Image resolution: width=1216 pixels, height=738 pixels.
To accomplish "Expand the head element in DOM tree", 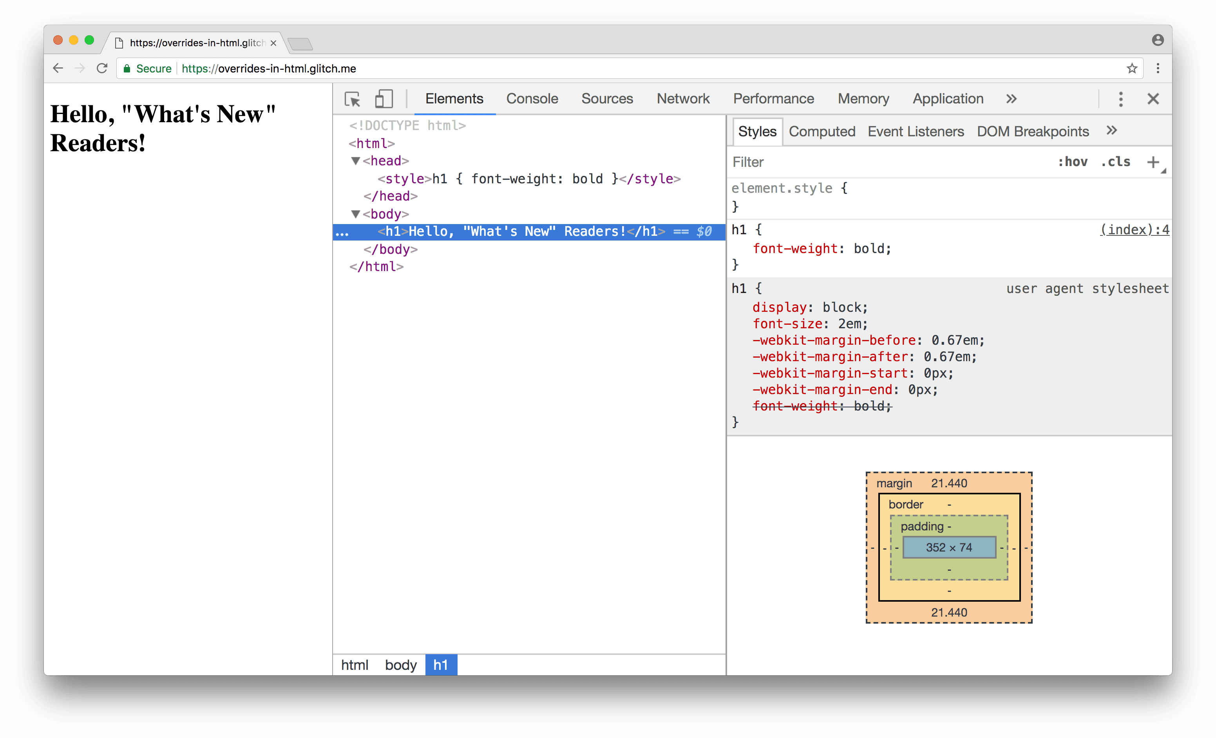I will pos(353,161).
